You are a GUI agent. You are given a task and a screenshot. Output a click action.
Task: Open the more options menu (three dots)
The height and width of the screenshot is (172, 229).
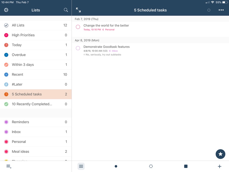coord(221,10)
